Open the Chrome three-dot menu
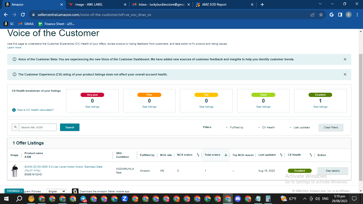Screen dimensions: 363x204 357,15
